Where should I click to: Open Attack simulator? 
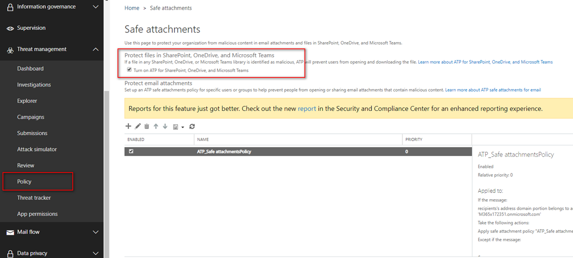[37, 149]
